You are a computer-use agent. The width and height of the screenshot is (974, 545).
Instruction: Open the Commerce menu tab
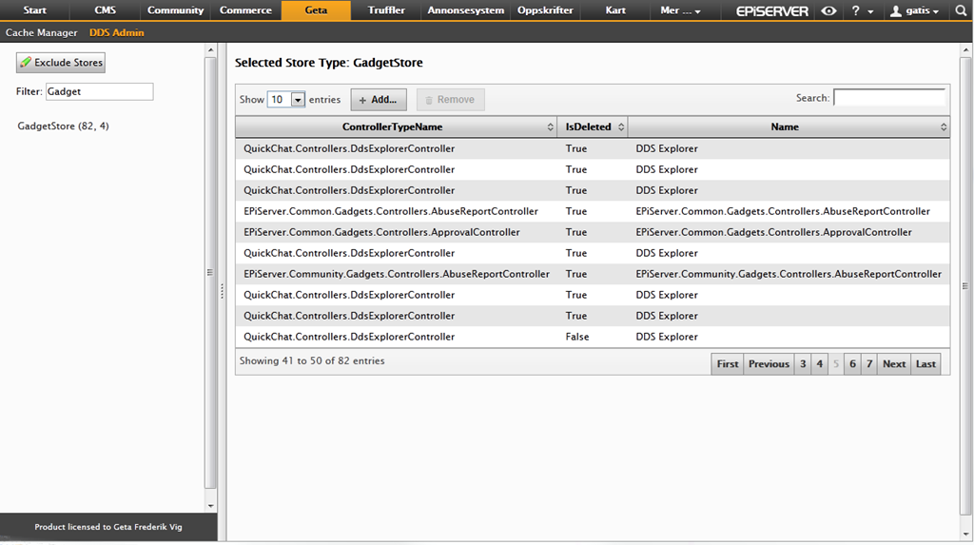246,10
